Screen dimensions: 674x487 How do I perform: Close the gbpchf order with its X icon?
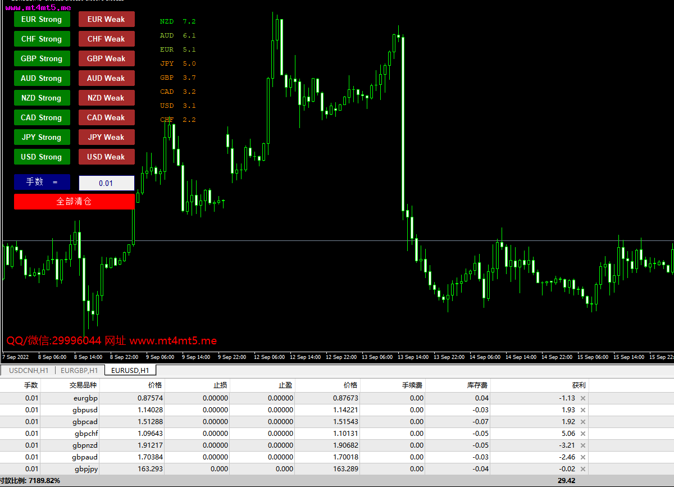(x=582, y=434)
